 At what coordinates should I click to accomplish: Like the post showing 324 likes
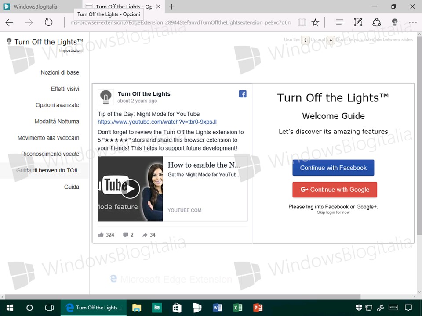pos(106,235)
